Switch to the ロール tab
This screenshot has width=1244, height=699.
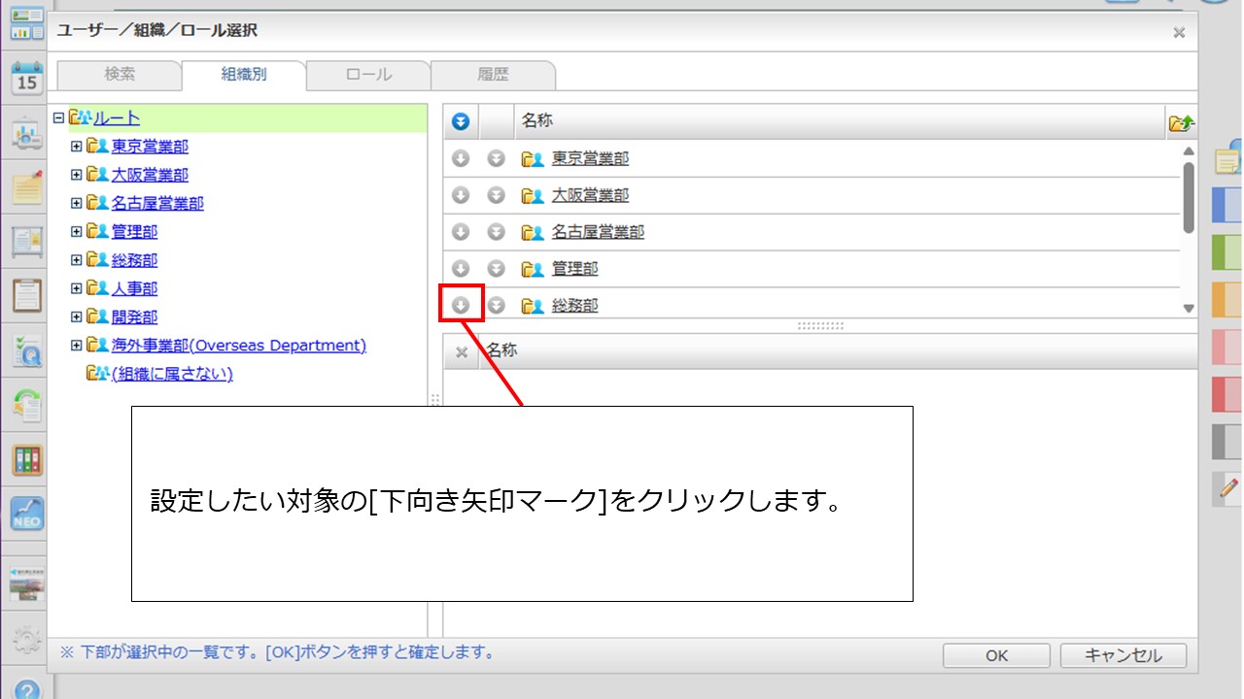tap(368, 75)
